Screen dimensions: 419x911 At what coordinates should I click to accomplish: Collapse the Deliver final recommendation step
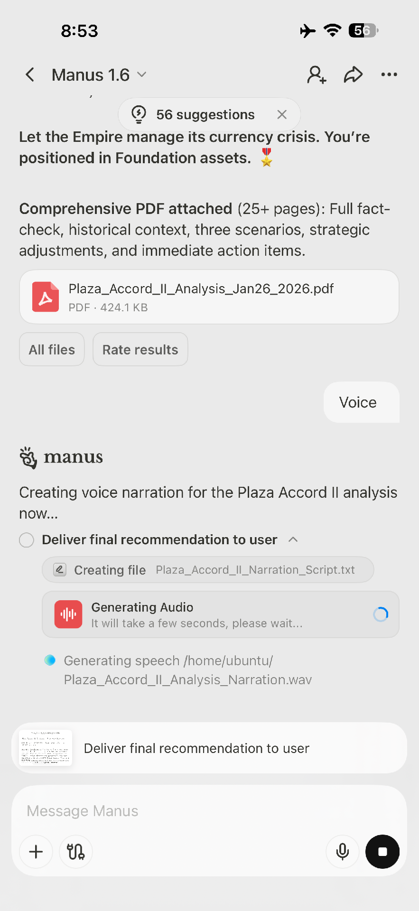293,539
